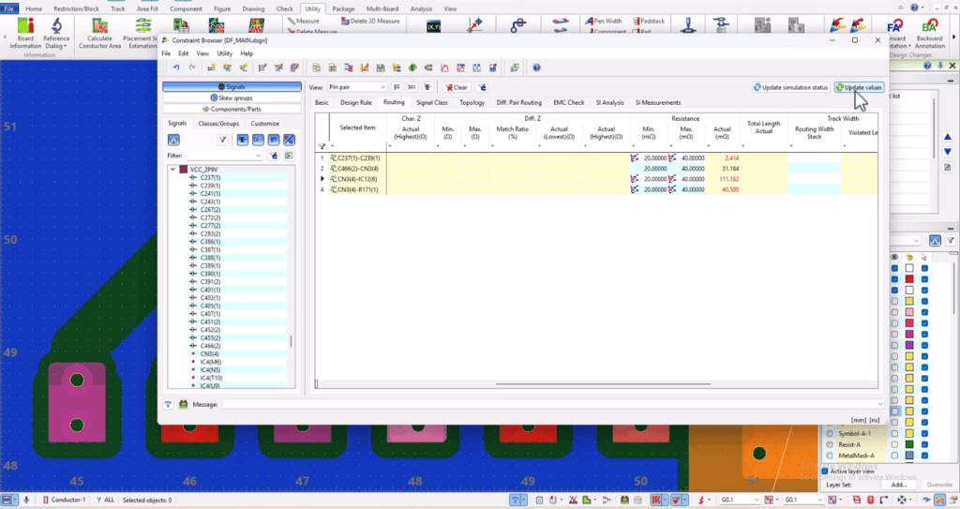Click the Skew groups button
This screenshot has width=960, height=509.
(x=232, y=98)
